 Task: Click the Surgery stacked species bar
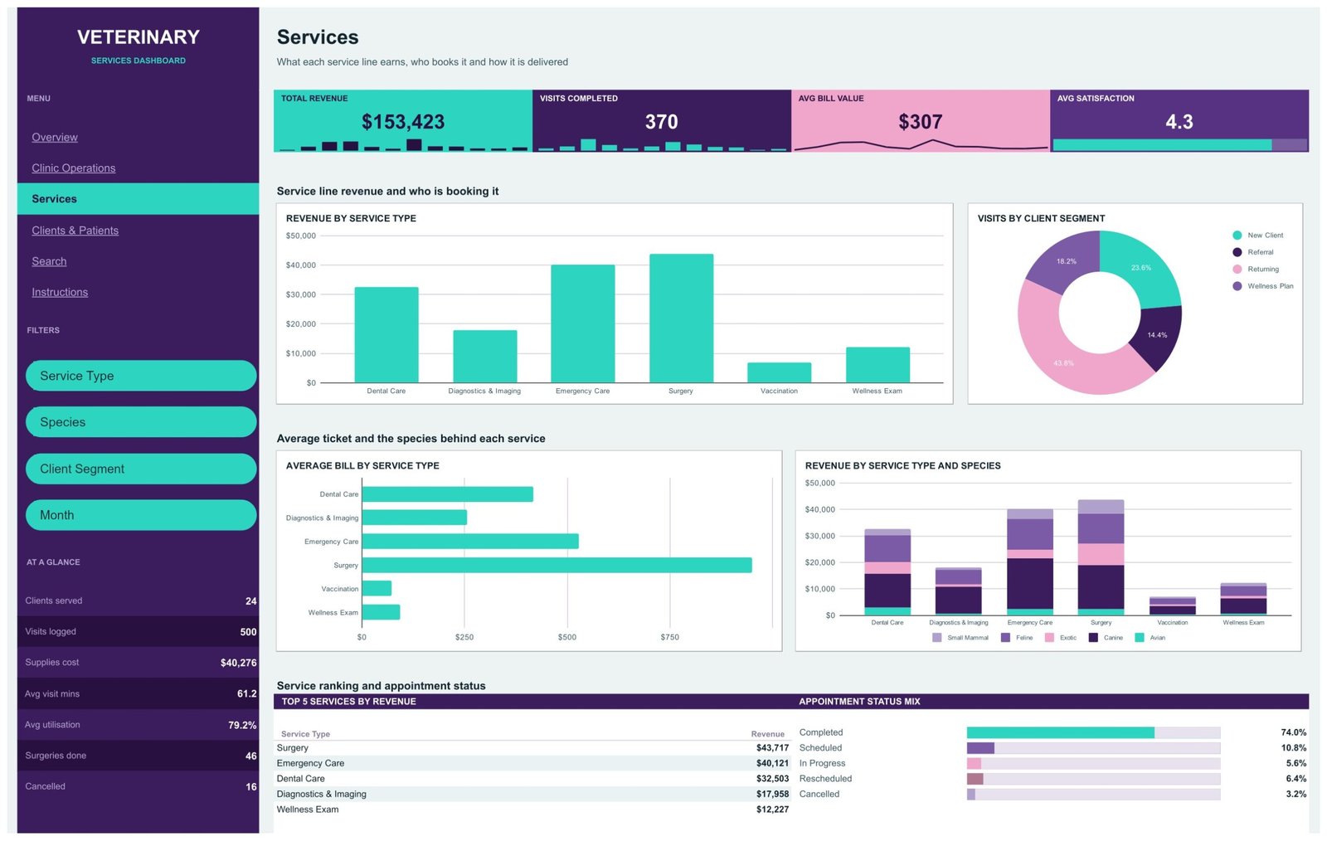[x=1101, y=557]
